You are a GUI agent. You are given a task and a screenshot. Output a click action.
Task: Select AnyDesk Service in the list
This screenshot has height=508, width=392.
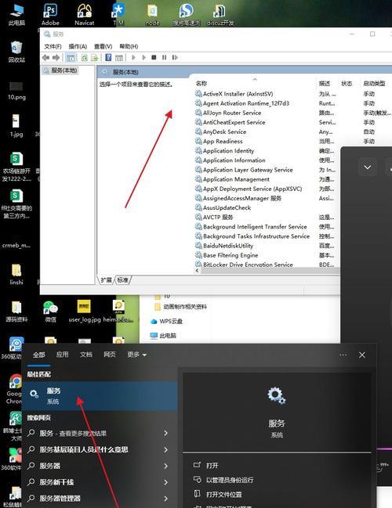click(224, 132)
